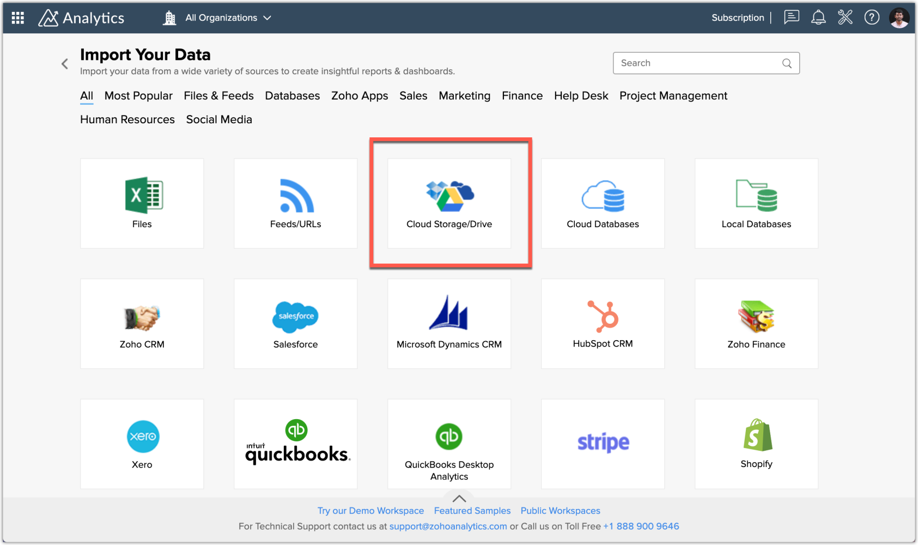Collapse the bottom panel chevron
This screenshot has width=918, height=545.
(459, 498)
